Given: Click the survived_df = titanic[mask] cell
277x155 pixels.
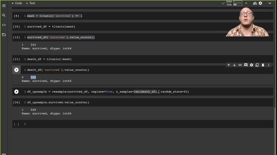Looking at the screenshot, I should coord(142,27).
